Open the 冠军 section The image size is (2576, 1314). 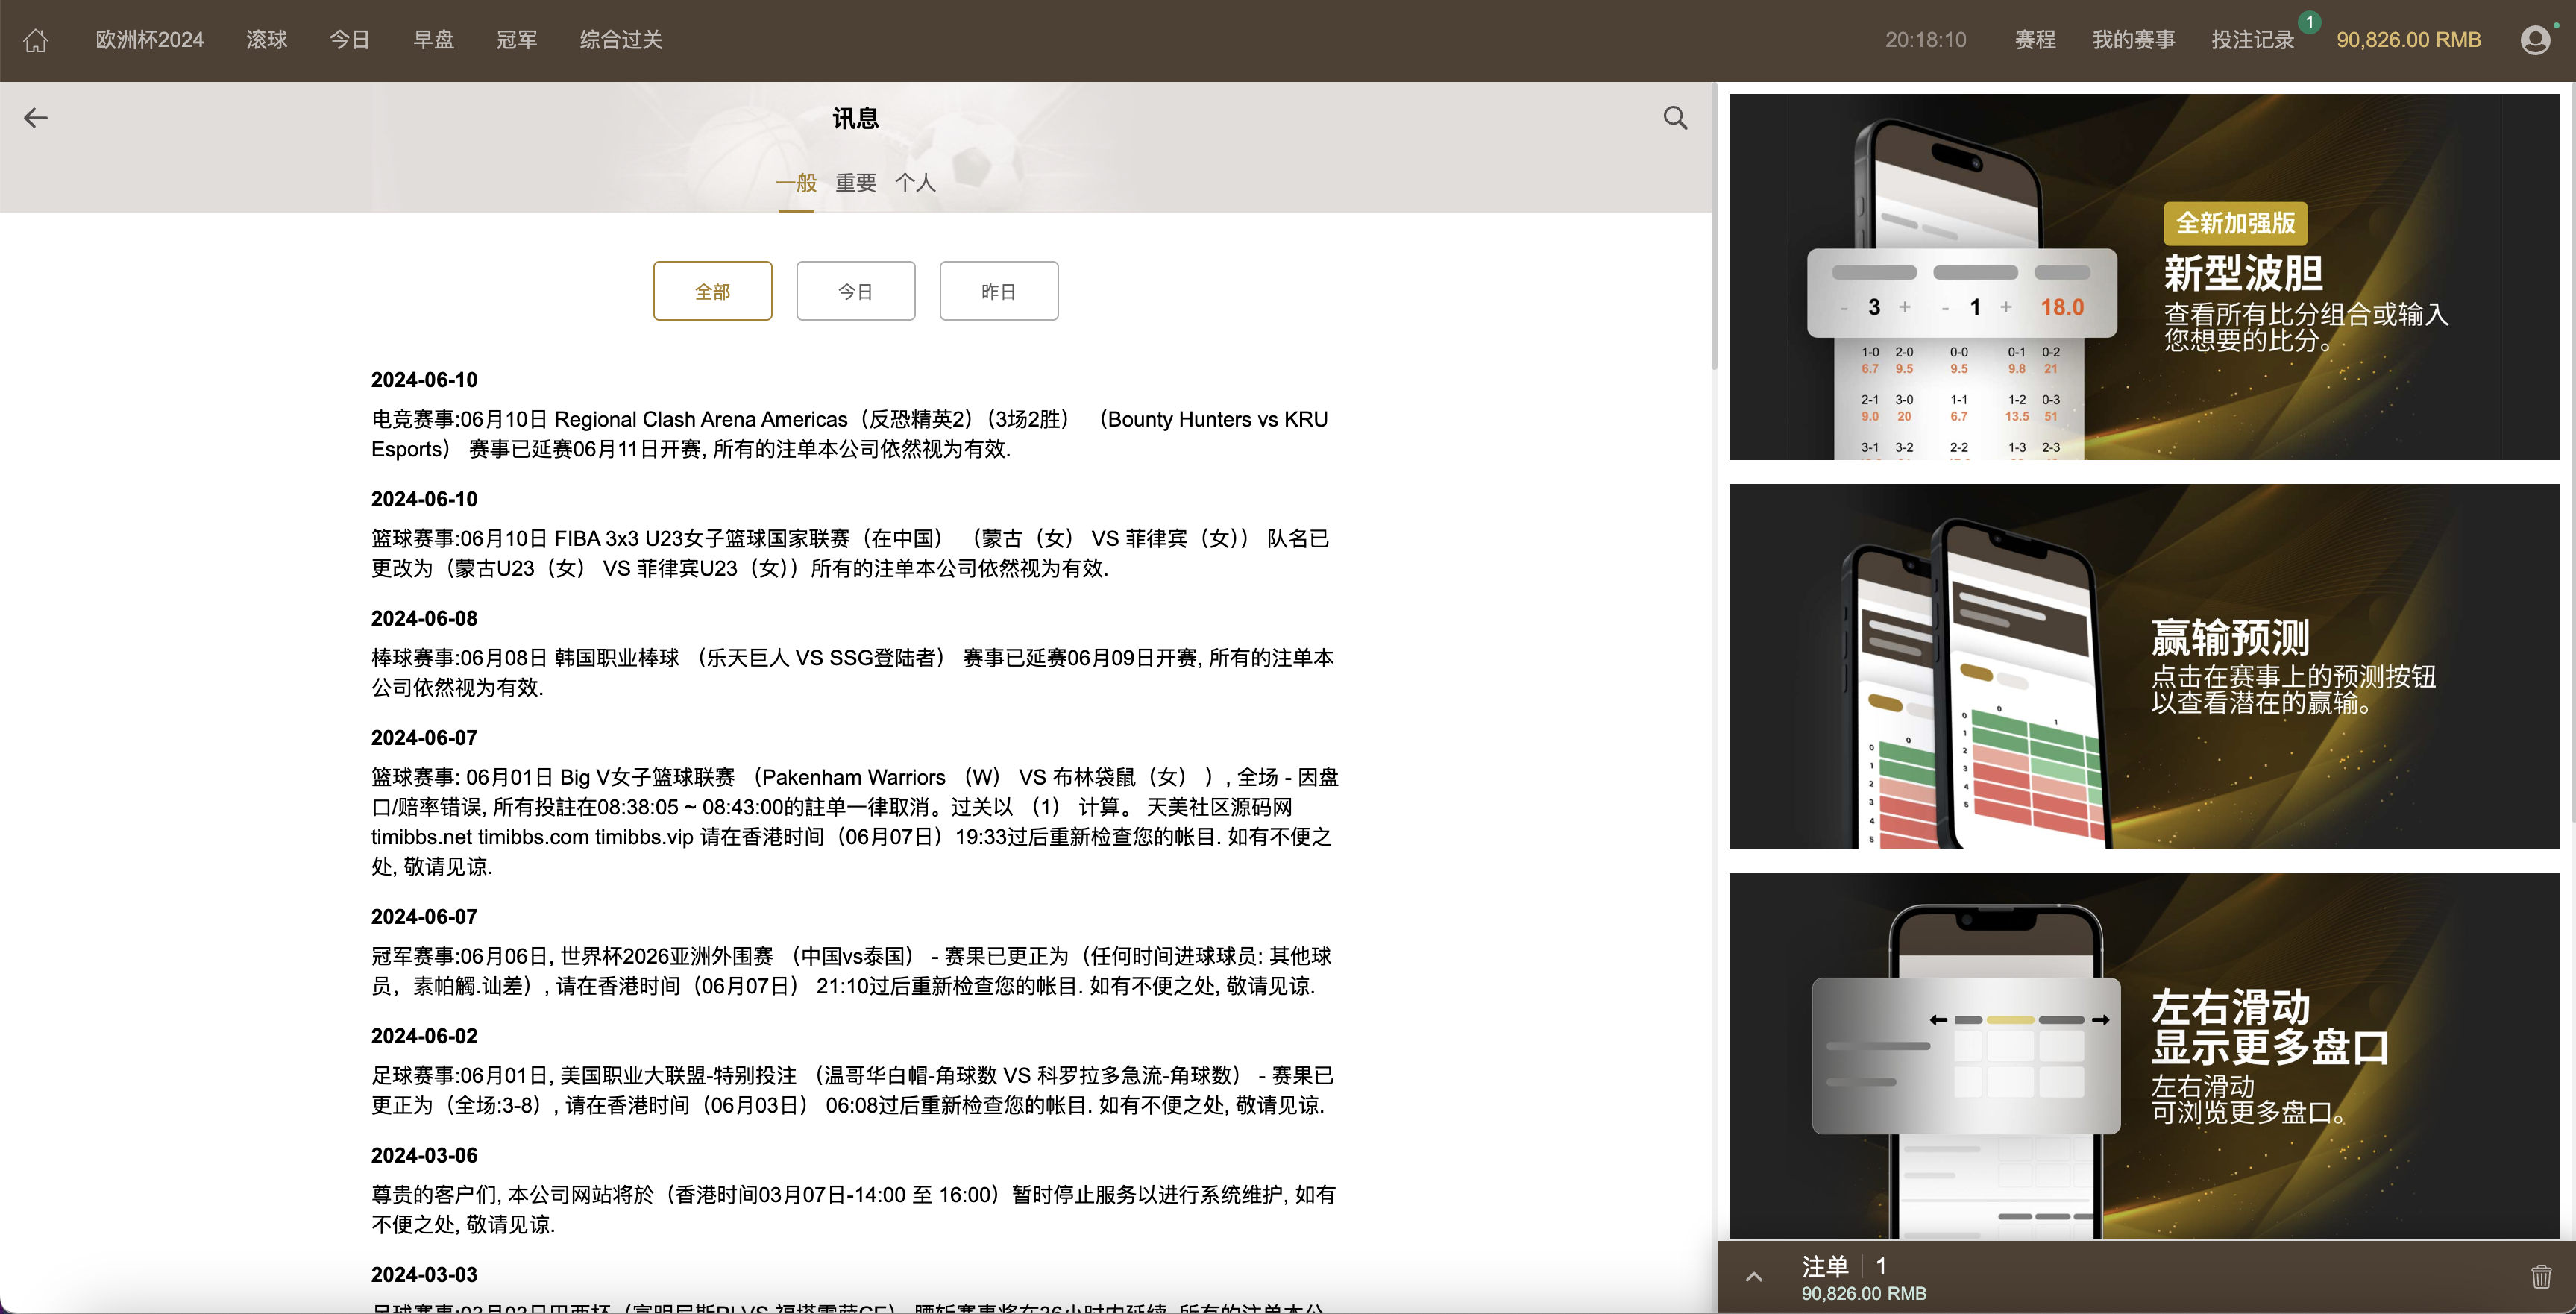[517, 39]
